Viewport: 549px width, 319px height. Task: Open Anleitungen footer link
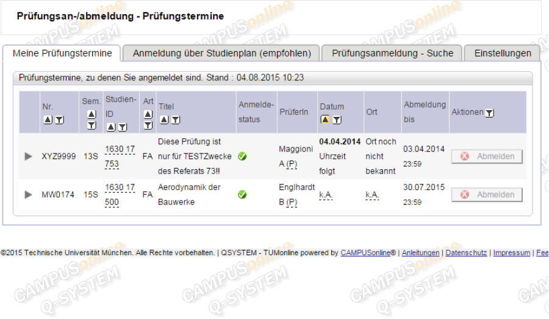click(x=420, y=253)
